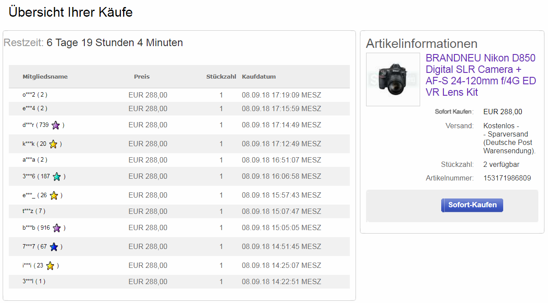Click blue star beside member 7***7
Image resolution: width=548 pixels, height=303 pixels.
[54, 247]
